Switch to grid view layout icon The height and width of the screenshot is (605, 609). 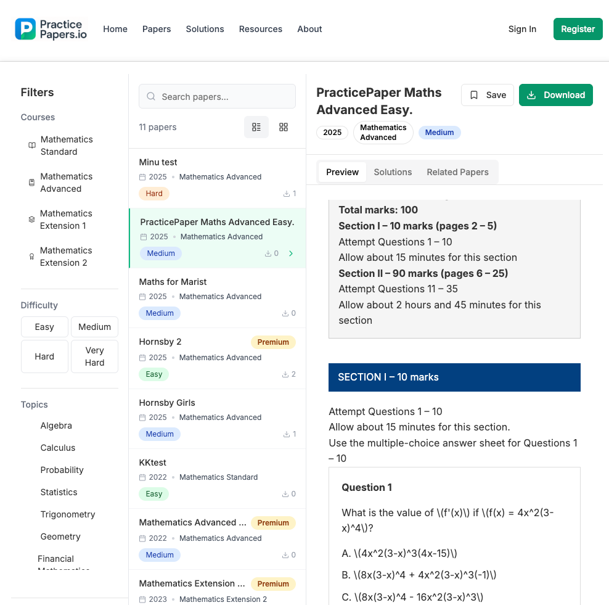284,127
